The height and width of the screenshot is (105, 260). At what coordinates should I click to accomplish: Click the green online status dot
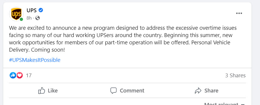tap(21, 19)
